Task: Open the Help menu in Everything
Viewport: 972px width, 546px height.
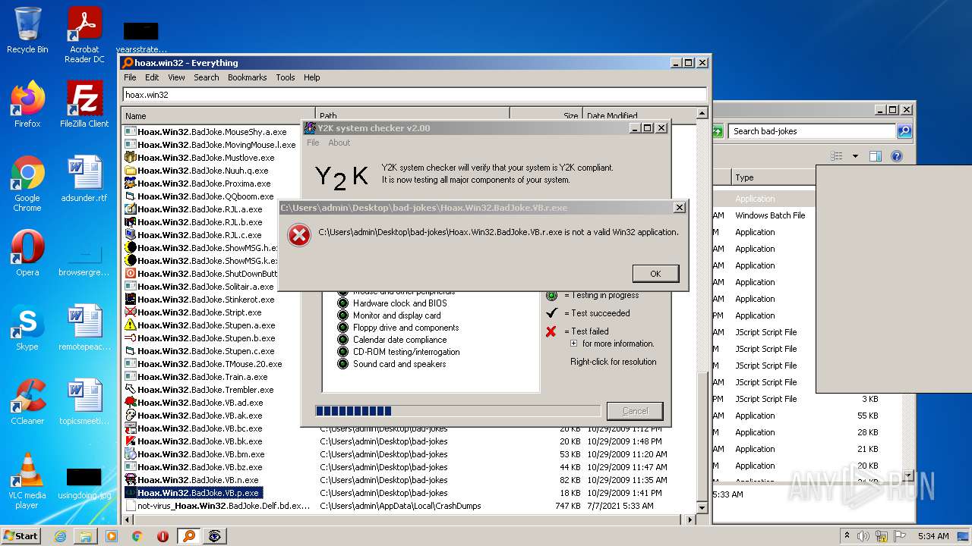Action: 312,77
